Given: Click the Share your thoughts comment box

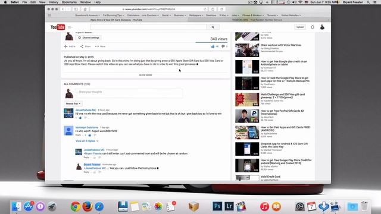Looking at the screenshot, I should (129, 93).
